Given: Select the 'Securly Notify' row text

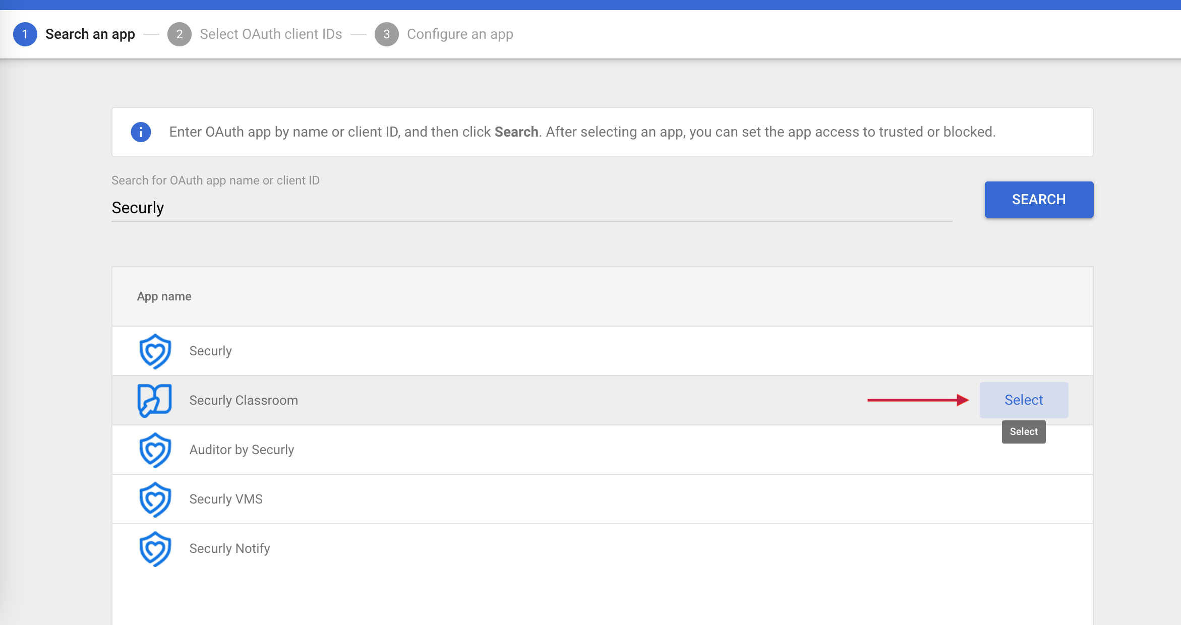Looking at the screenshot, I should (x=229, y=548).
